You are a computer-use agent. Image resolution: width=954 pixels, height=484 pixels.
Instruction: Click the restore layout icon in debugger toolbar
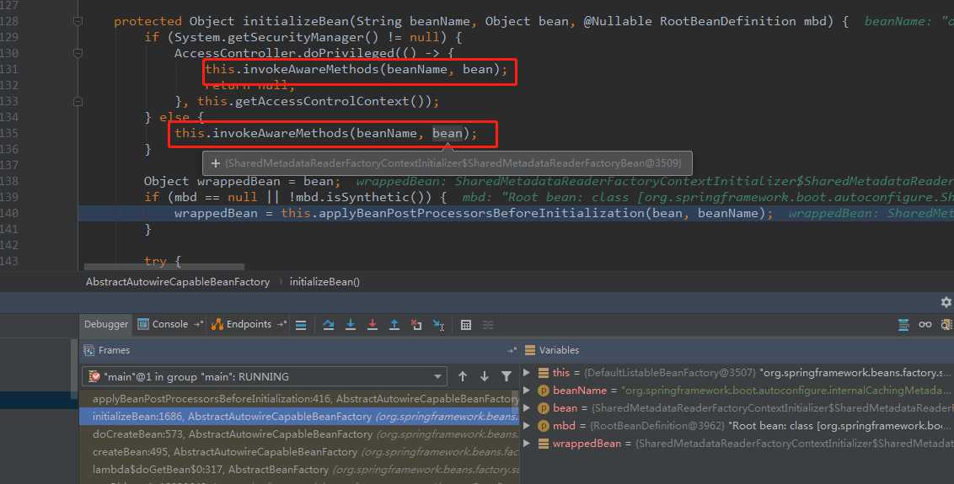tap(903, 325)
